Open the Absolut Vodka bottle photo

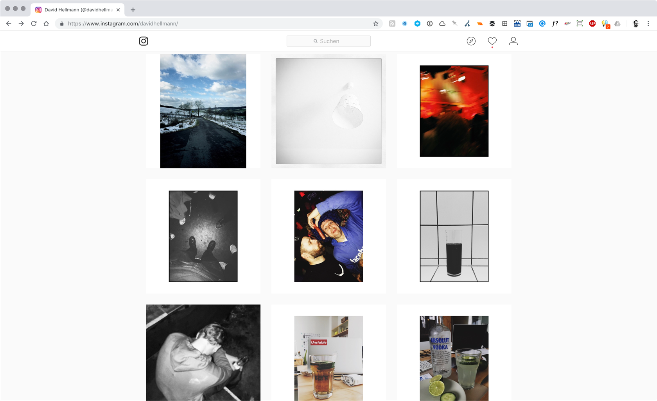(x=454, y=353)
